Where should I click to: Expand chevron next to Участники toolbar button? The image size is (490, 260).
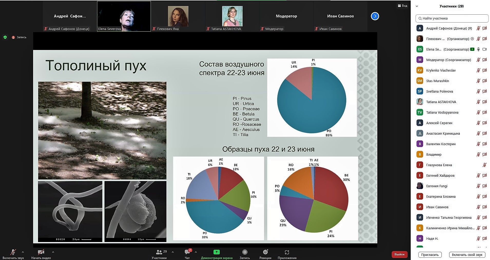(173, 252)
